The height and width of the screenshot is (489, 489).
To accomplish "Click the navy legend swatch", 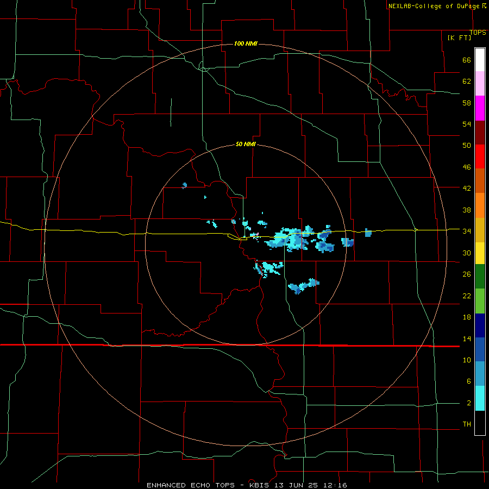I will click(480, 325).
